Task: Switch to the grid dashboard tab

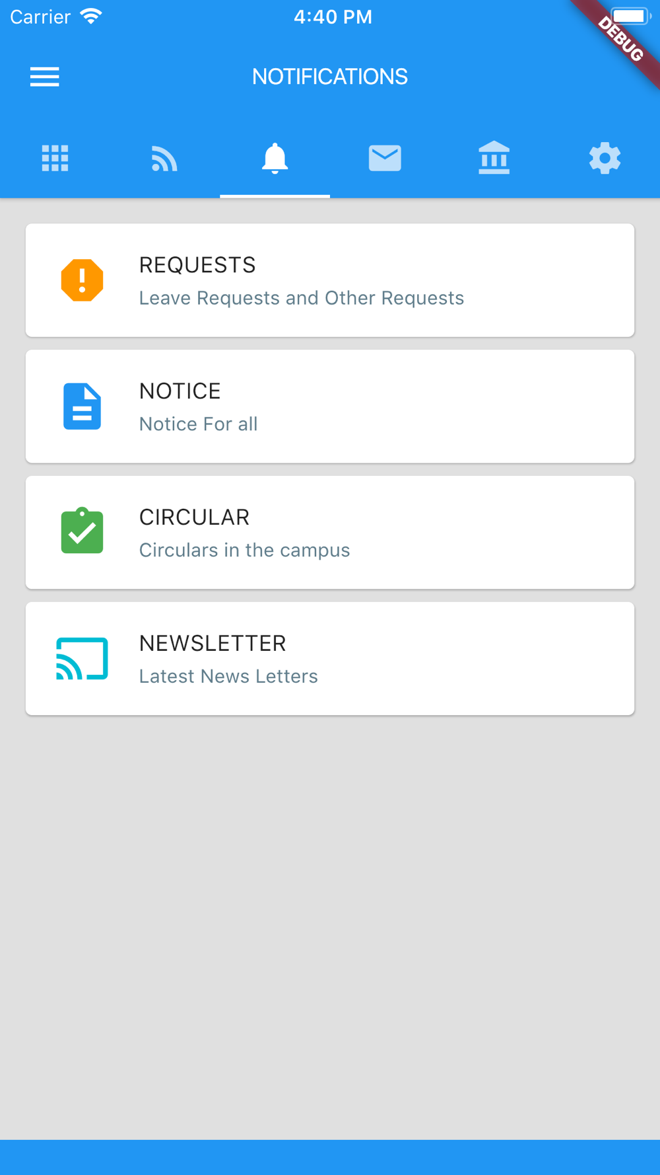Action: pos(55,159)
